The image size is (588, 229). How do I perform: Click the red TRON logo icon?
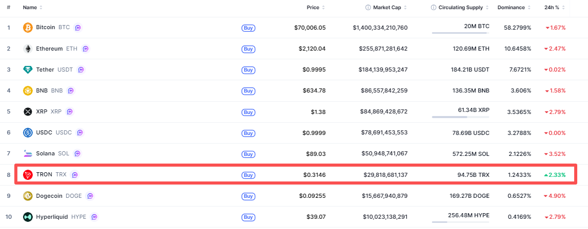click(x=28, y=175)
